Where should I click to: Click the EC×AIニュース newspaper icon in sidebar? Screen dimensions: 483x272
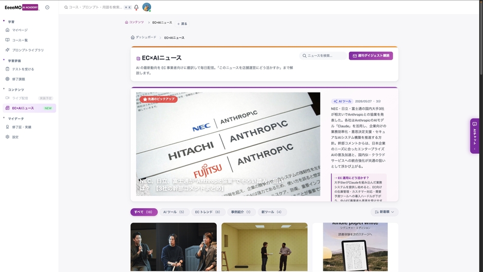7,108
